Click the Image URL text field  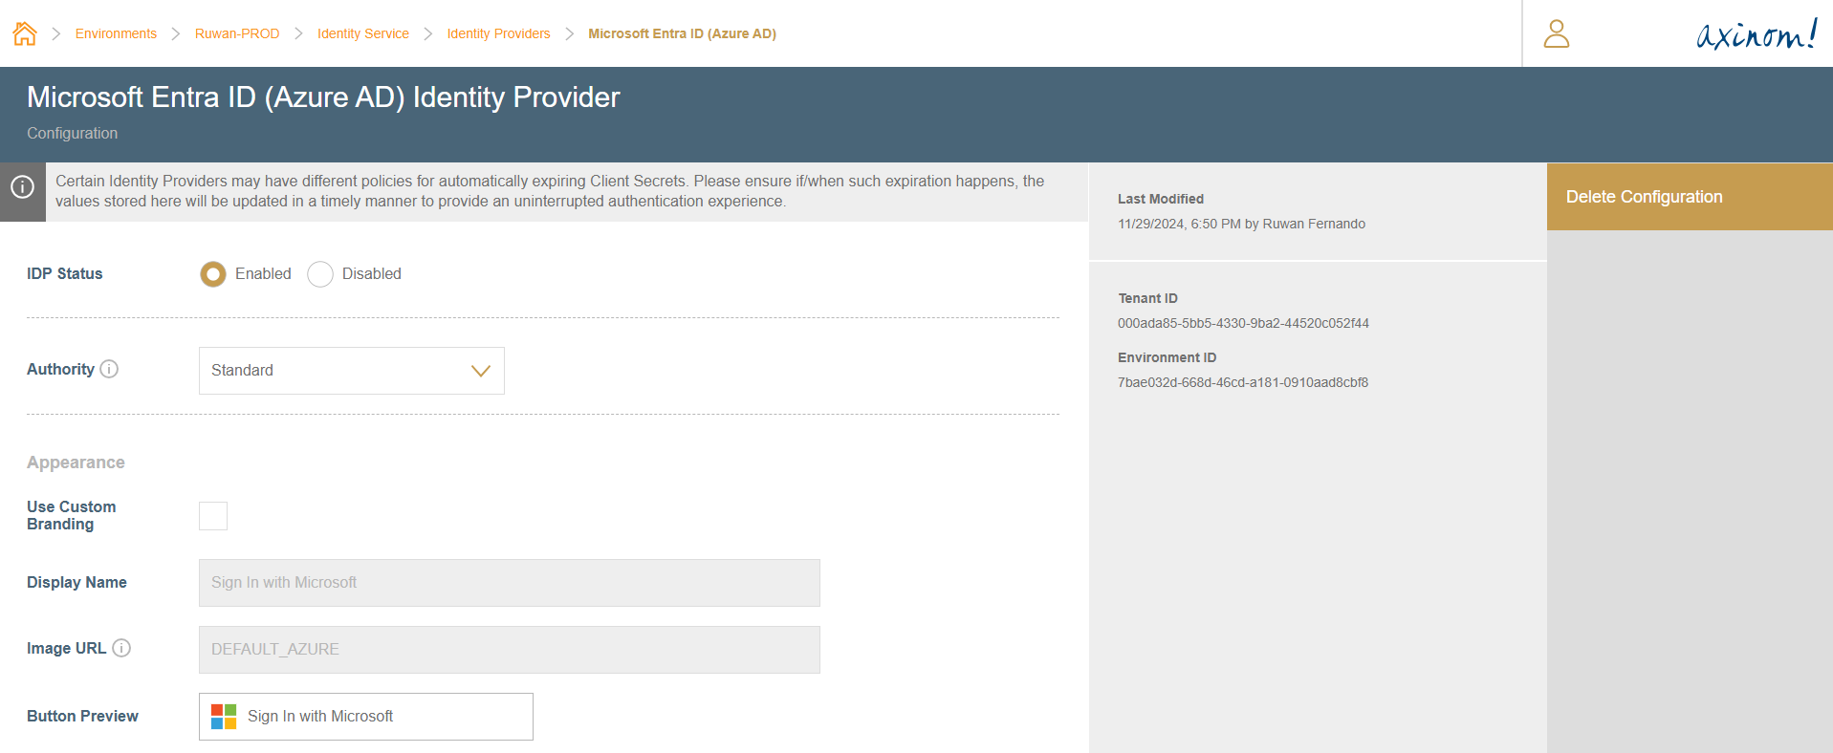pyautogui.click(x=509, y=650)
